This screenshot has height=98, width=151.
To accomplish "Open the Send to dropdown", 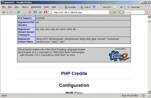I will [x=105, y=7].
